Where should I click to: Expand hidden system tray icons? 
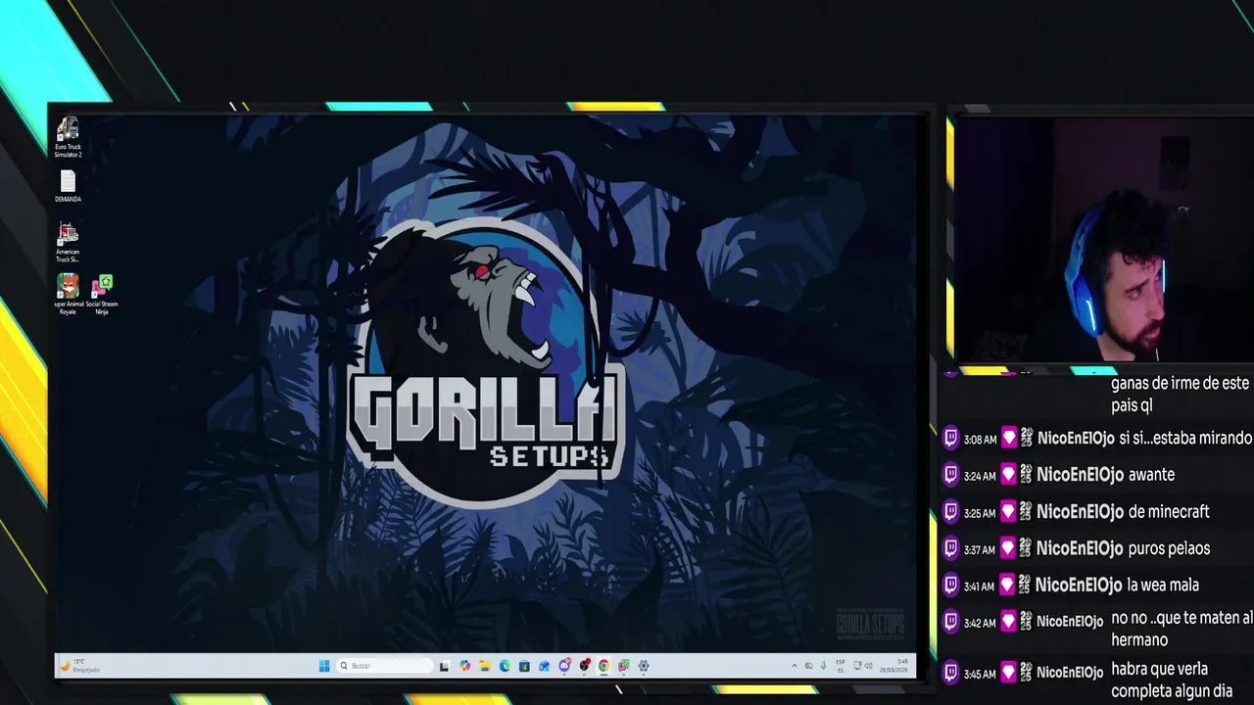[x=795, y=666]
